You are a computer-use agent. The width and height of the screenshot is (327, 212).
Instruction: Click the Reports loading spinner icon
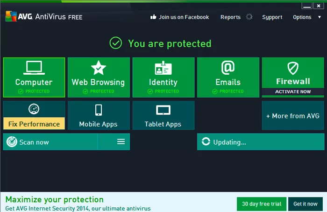tap(249, 17)
